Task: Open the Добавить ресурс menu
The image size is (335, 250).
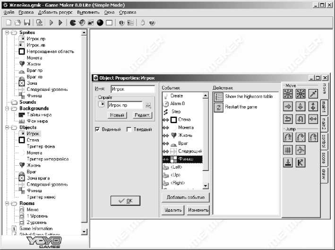Action: 55,12
